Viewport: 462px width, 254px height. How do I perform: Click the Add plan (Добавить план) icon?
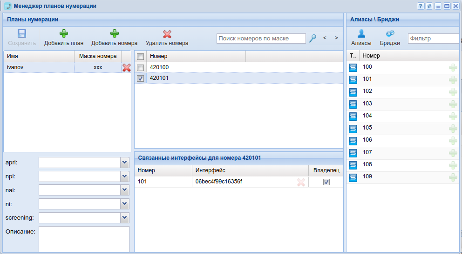click(64, 34)
